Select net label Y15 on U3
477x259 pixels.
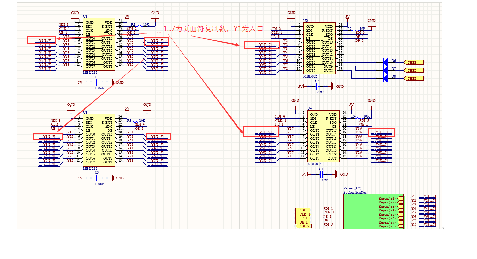click(x=70, y=132)
